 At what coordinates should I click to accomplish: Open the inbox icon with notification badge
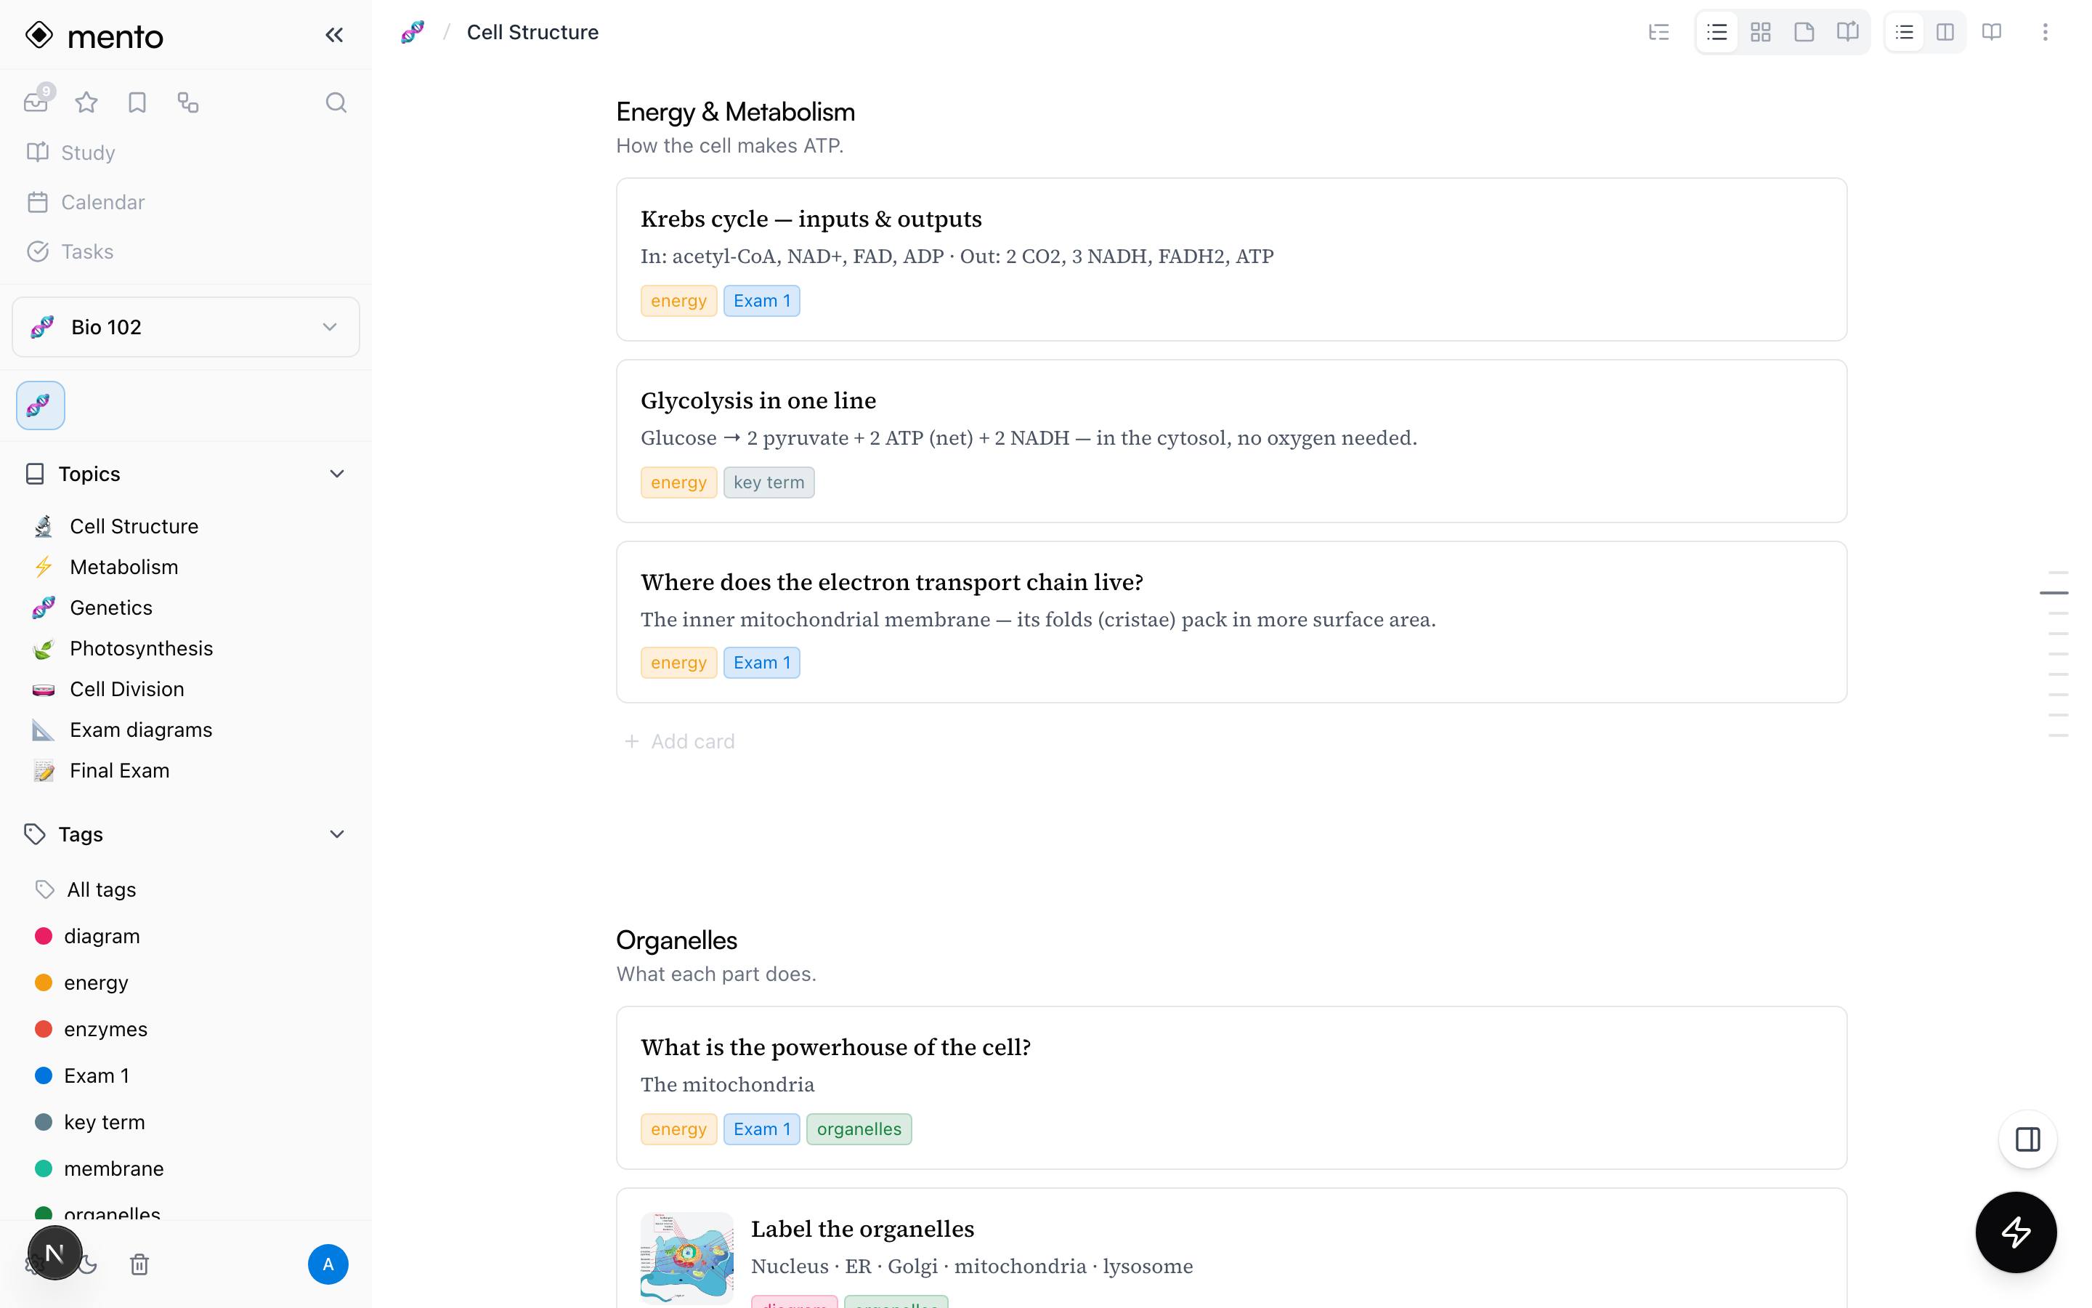[36, 102]
